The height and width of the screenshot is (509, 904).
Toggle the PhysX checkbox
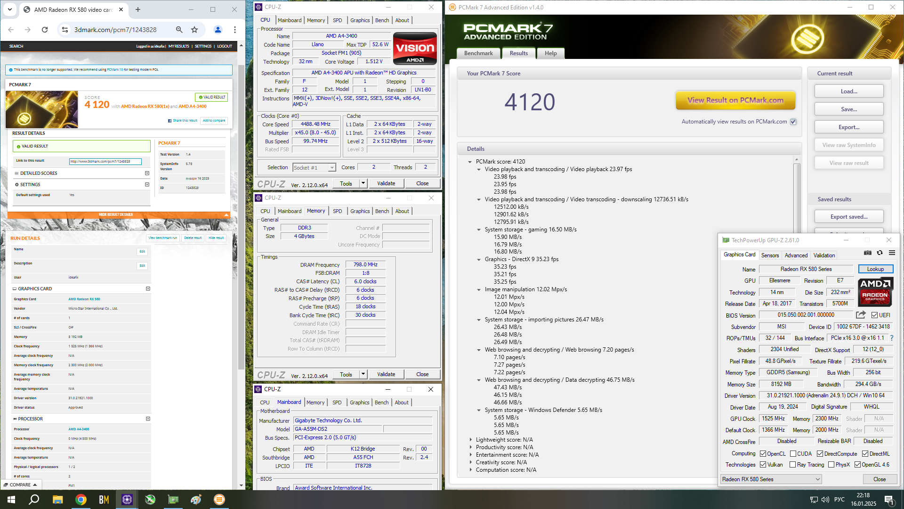tap(831, 465)
